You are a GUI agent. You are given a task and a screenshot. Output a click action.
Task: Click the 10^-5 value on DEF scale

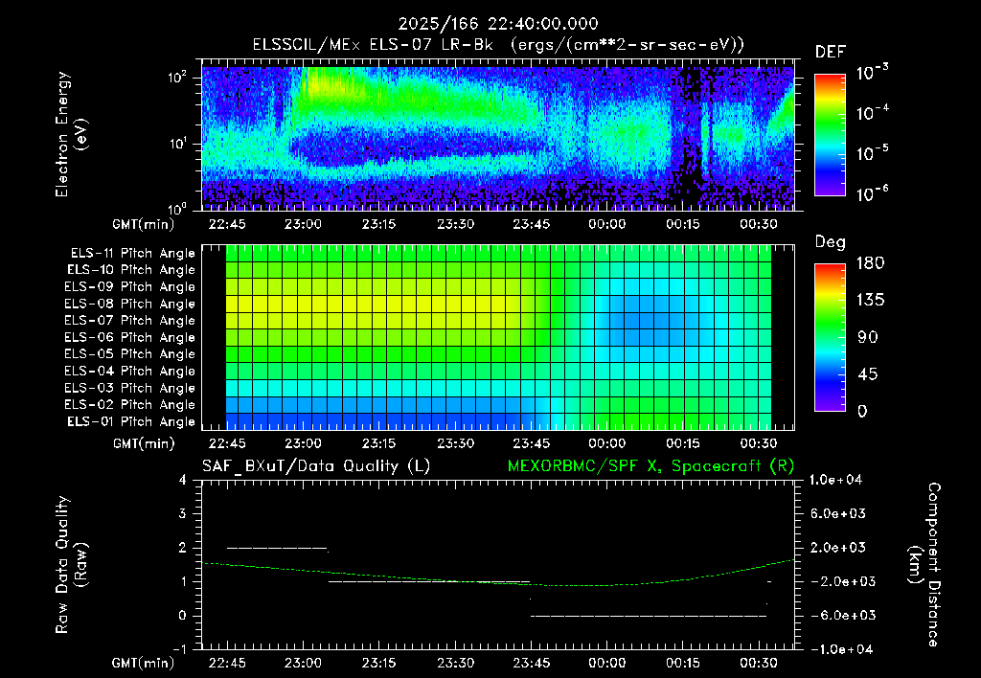(872, 152)
